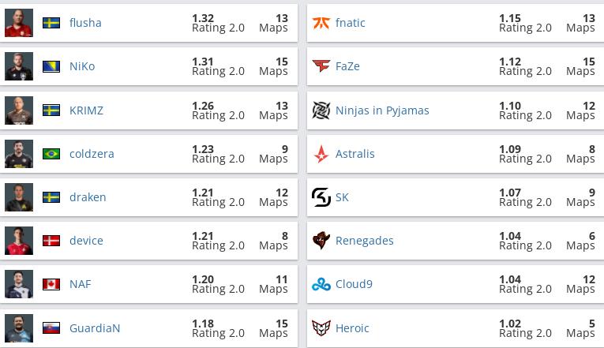The height and width of the screenshot is (348, 604).
Task: Click the fnatic team logo
Action: (321, 23)
